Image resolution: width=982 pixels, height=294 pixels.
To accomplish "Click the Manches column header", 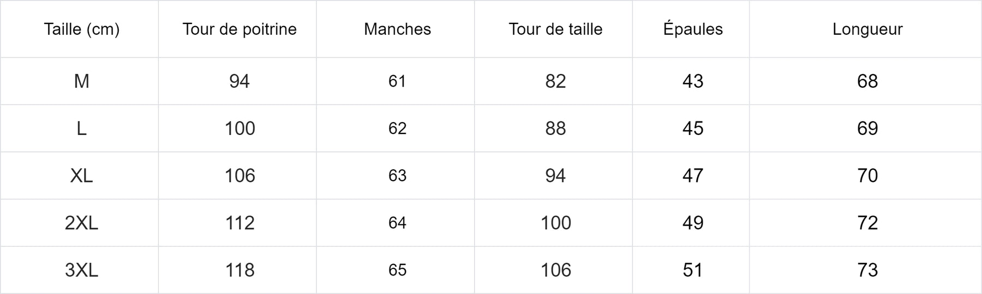I will [x=397, y=29].
